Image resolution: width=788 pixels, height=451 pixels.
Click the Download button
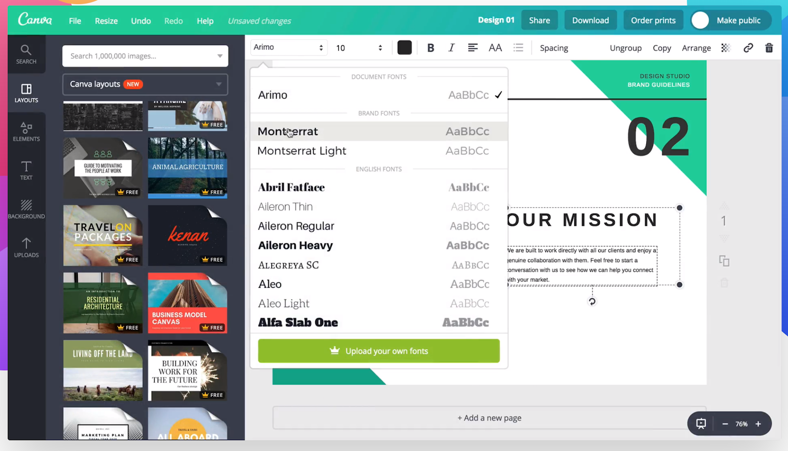pos(590,20)
